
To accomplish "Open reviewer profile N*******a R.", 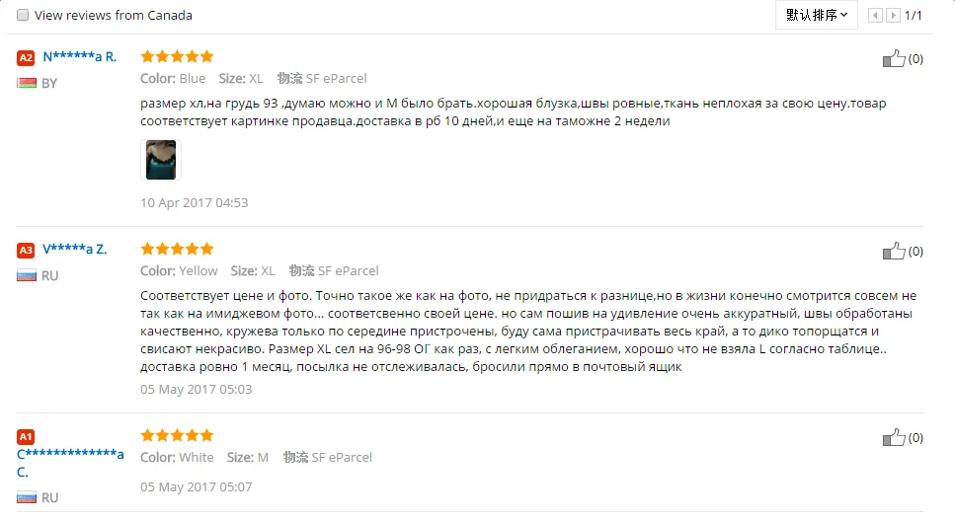I will click(x=79, y=57).
